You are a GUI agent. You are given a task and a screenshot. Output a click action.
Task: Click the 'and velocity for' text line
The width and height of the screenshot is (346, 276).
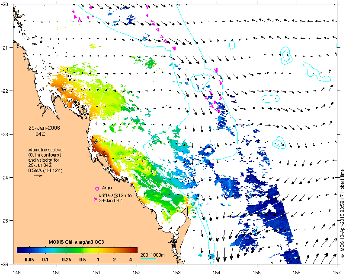pyautogui.click(x=44, y=160)
